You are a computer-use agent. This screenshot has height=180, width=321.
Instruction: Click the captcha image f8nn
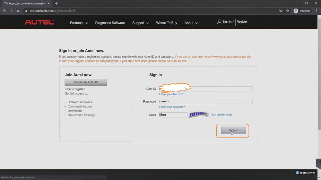coord(198,114)
